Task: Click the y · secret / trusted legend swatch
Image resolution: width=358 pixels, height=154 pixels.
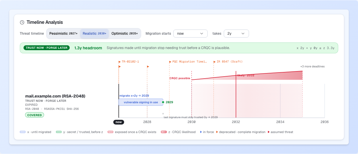Action: coord(59,132)
